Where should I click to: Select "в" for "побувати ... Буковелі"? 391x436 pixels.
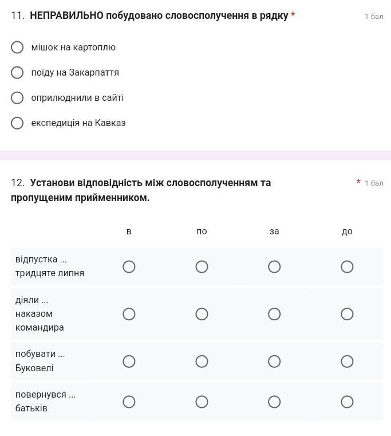click(129, 361)
